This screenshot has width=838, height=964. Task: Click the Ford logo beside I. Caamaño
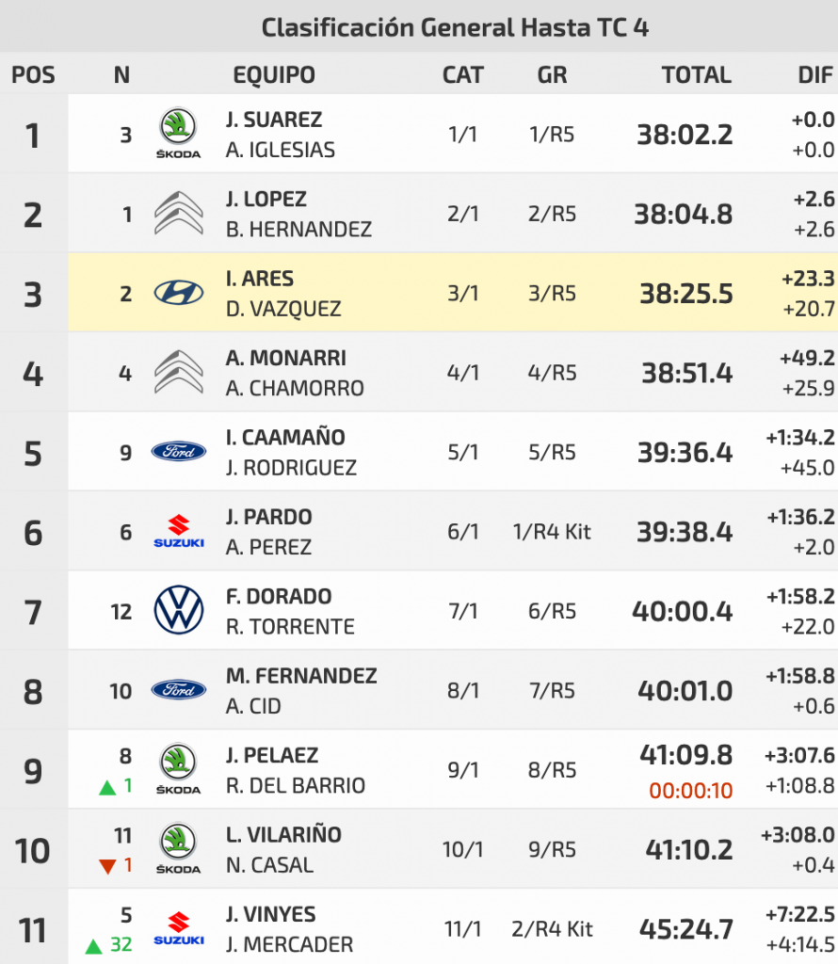tap(178, 452)
